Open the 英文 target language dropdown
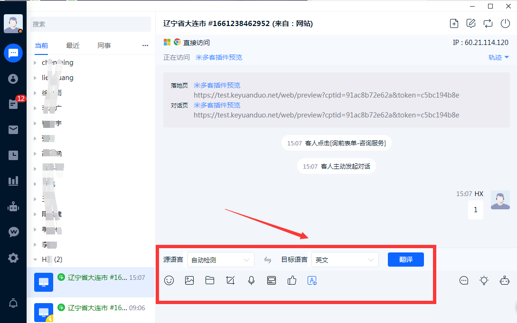The height and width of the screenshot is (323, 517). click(x=345, y=260)
